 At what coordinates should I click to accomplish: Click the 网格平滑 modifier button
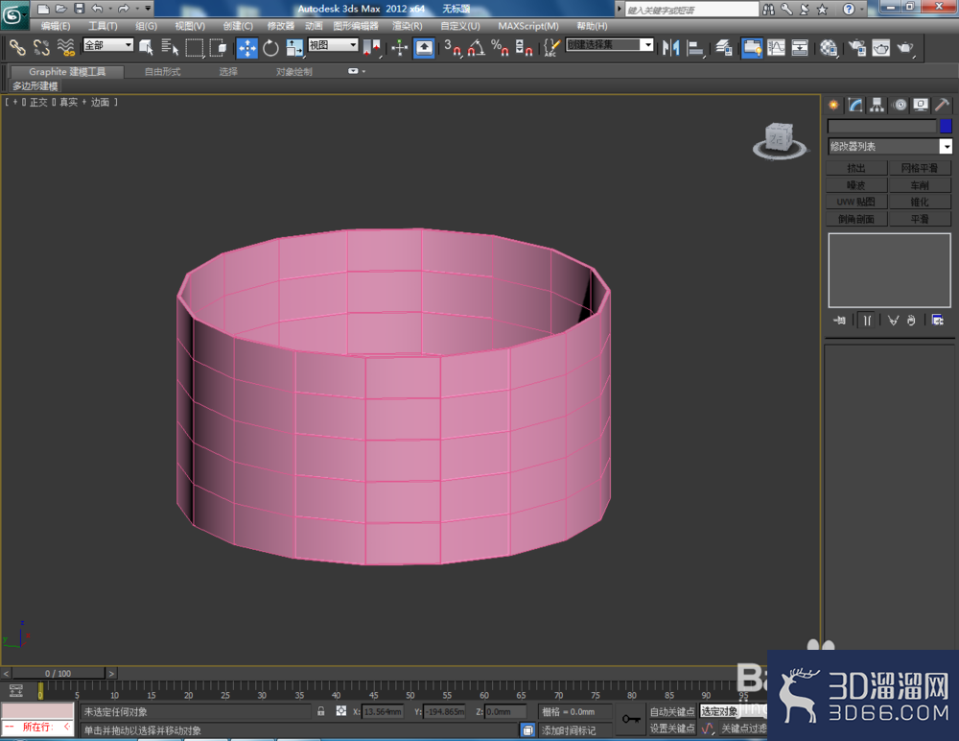point(920,168)
